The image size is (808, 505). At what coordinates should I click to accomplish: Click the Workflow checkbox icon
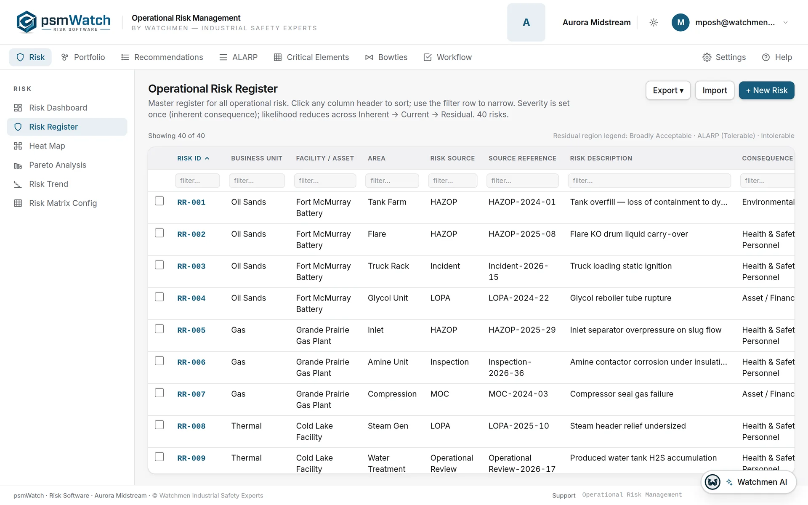click(428, 57)
